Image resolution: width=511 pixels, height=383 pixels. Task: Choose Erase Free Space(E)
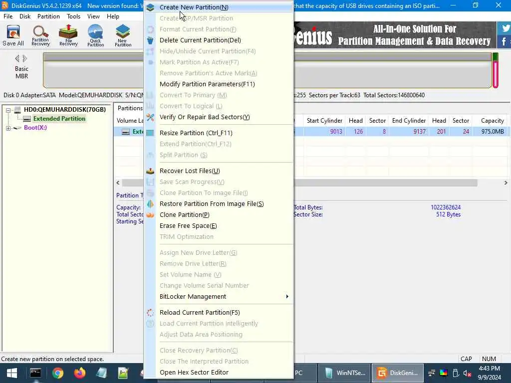219,226
